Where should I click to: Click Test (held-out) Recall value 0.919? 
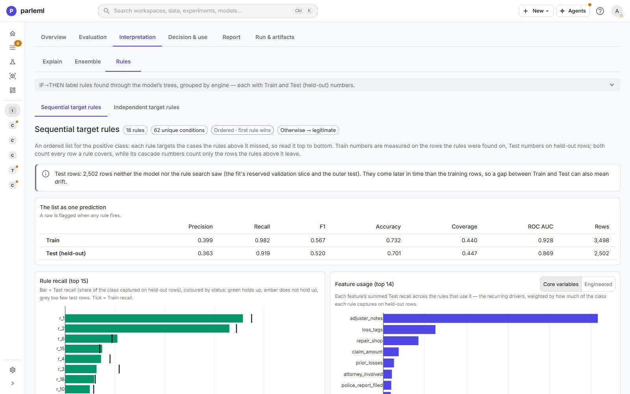click(263, 253)
